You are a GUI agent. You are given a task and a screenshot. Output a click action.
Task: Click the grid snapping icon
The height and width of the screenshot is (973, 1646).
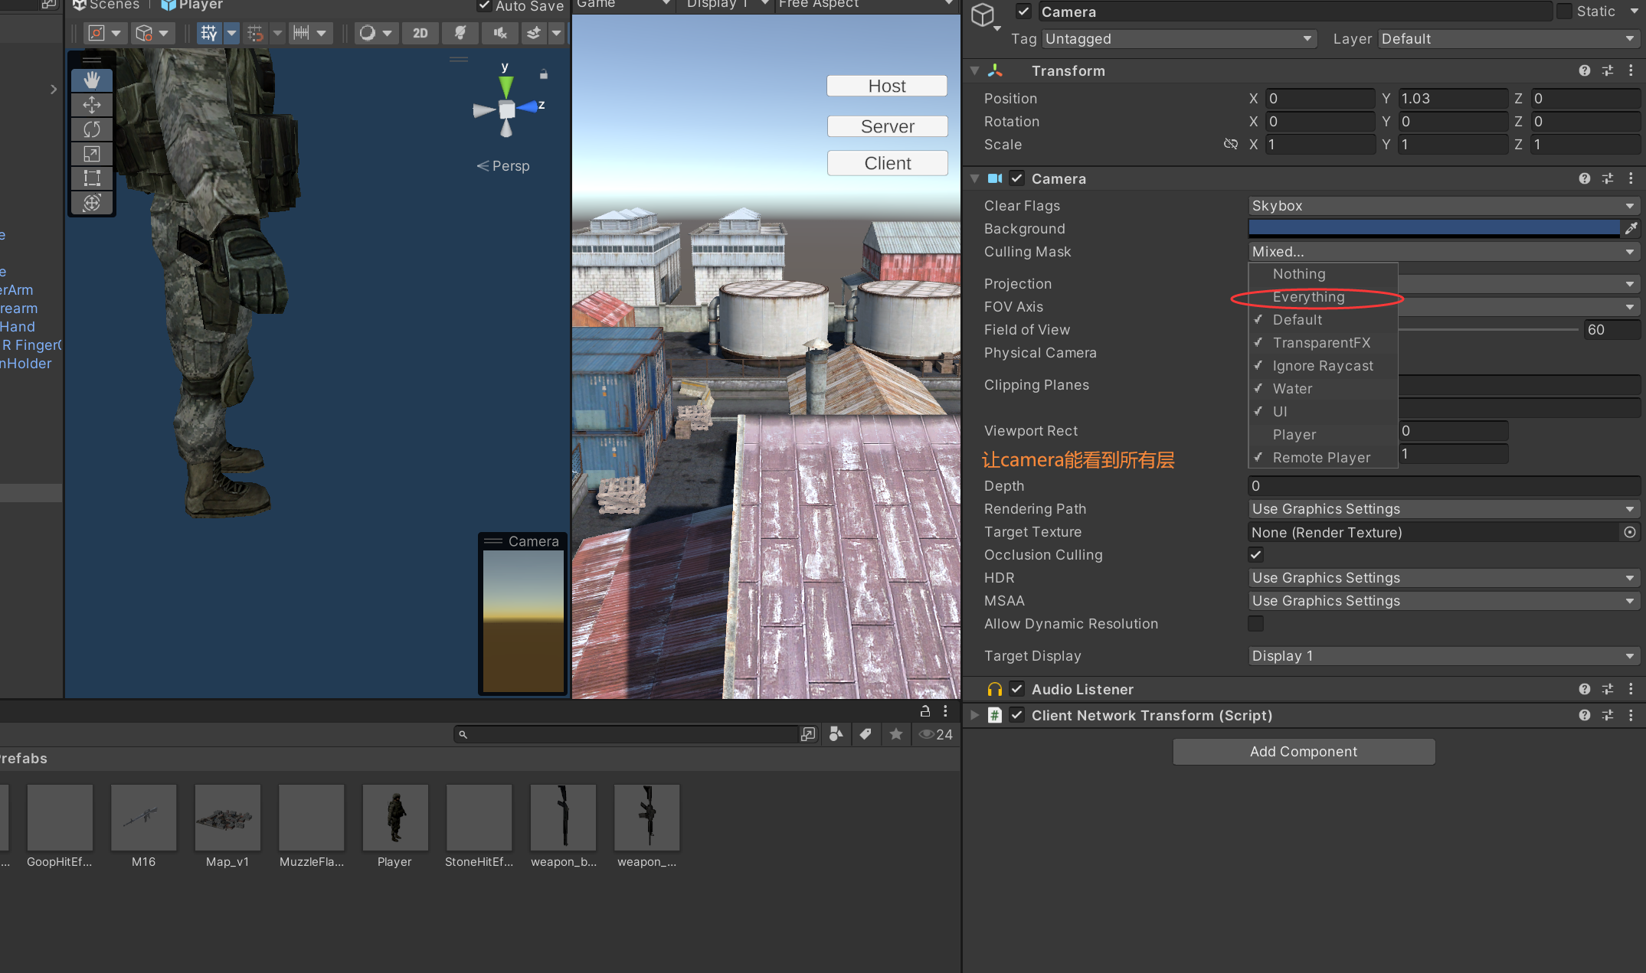click(256, 33)
